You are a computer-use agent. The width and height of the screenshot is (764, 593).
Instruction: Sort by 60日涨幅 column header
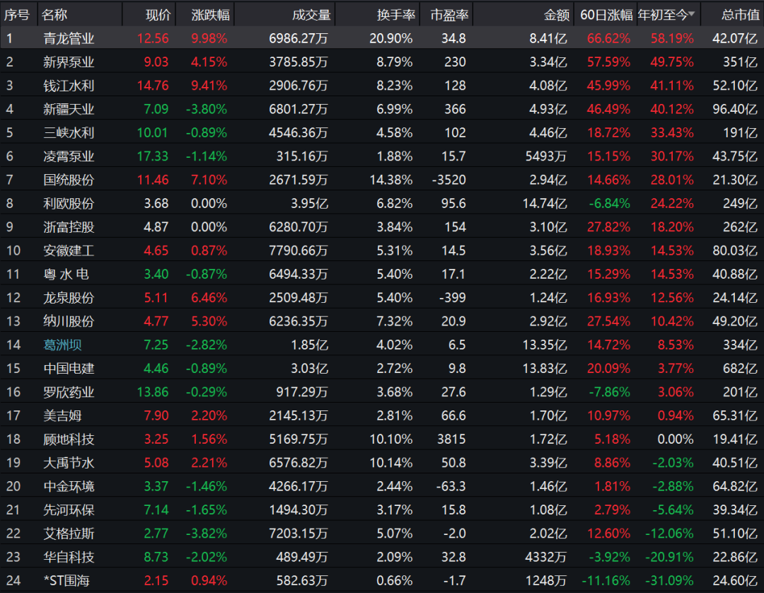(607, 15)
